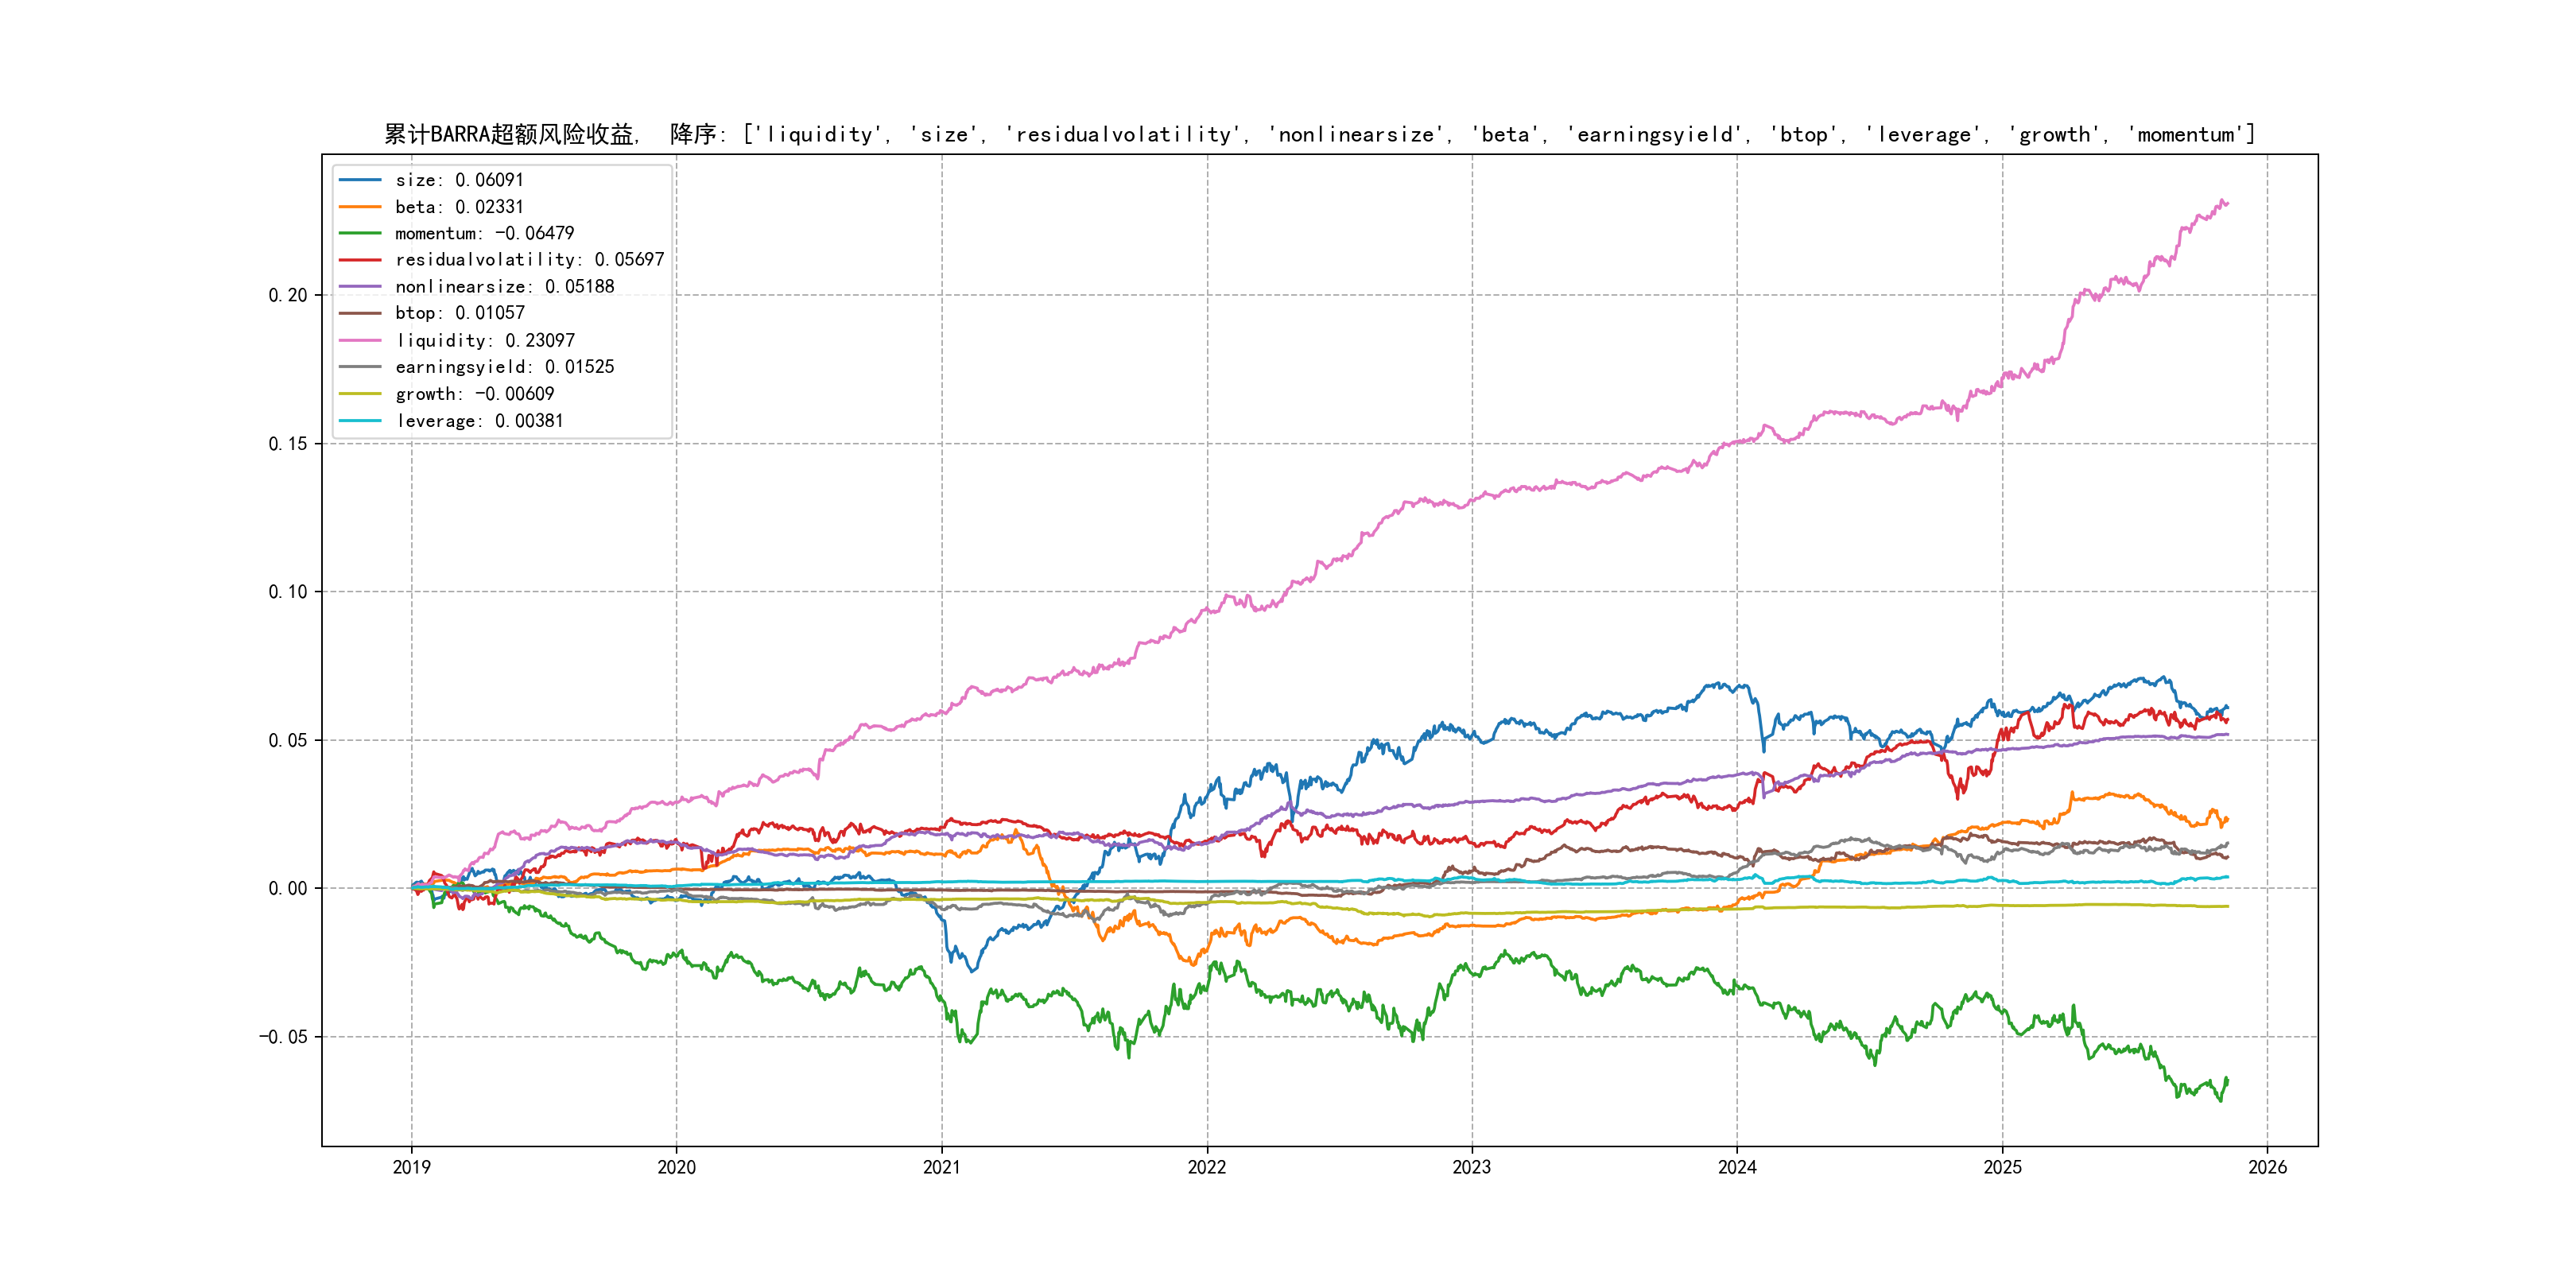Viewport: 2576px width, 1288px height.
Task: Click the olive growth swatch in legend
Action: (360, 394)
